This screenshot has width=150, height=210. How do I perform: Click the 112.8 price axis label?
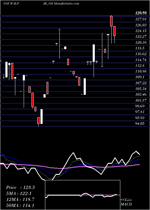point(140,66)
